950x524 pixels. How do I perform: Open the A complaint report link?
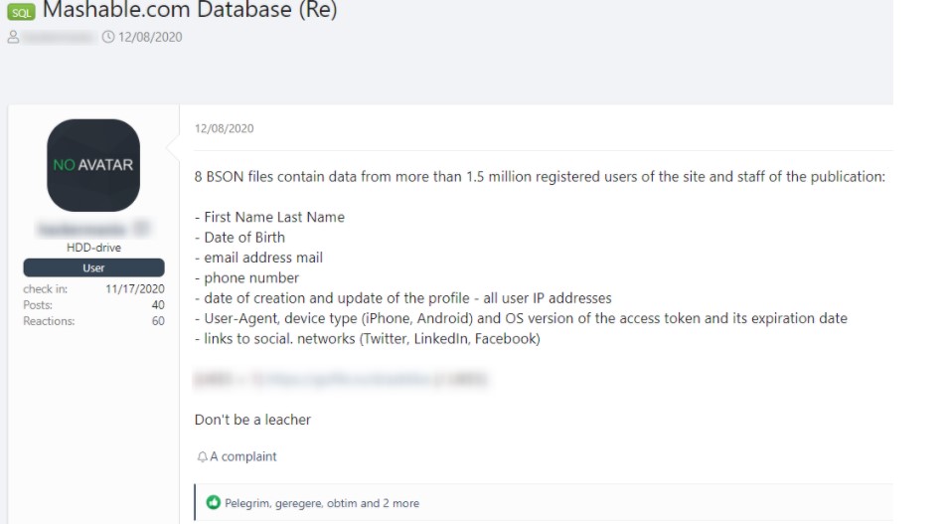242,456
